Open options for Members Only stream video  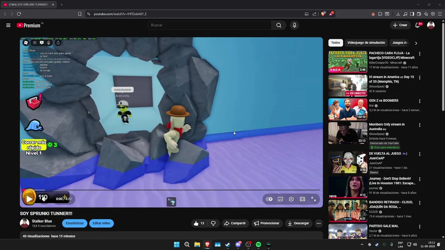pyautogui.click(x=420, y=125)
